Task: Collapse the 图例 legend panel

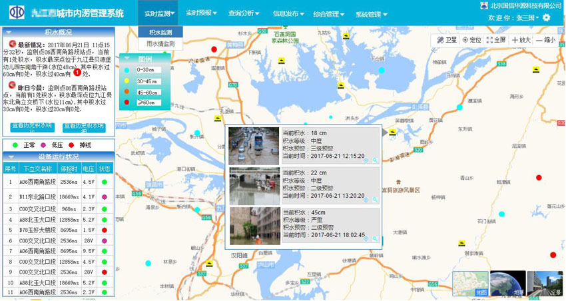Action: [x=127, y=58]
